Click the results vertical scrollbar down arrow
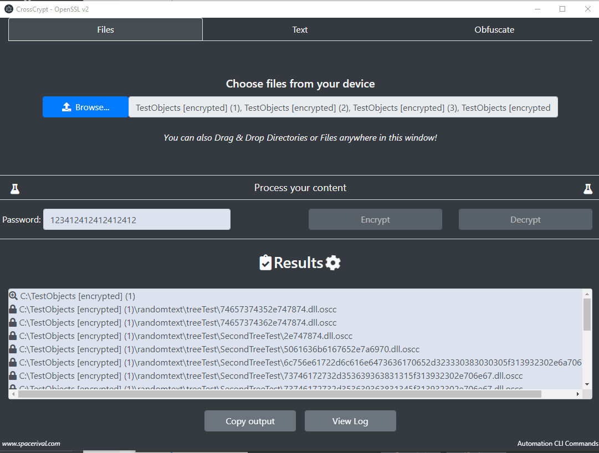599x453 pixels. click(x=587, y=384)
